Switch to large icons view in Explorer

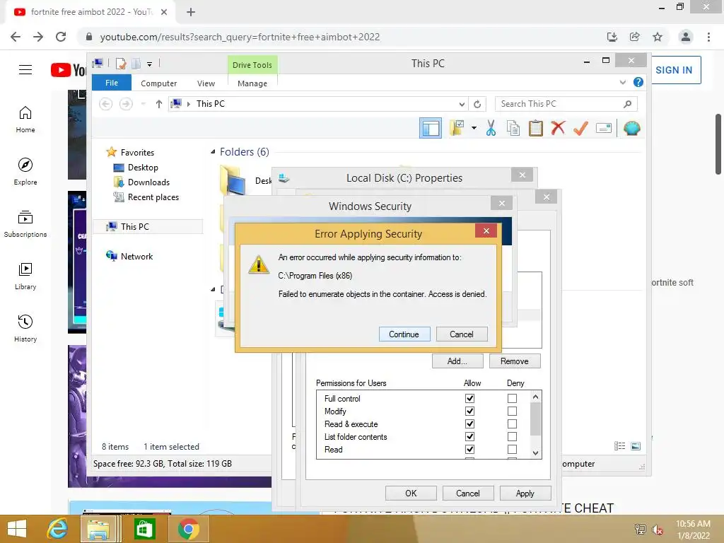[x=636, y=446]
